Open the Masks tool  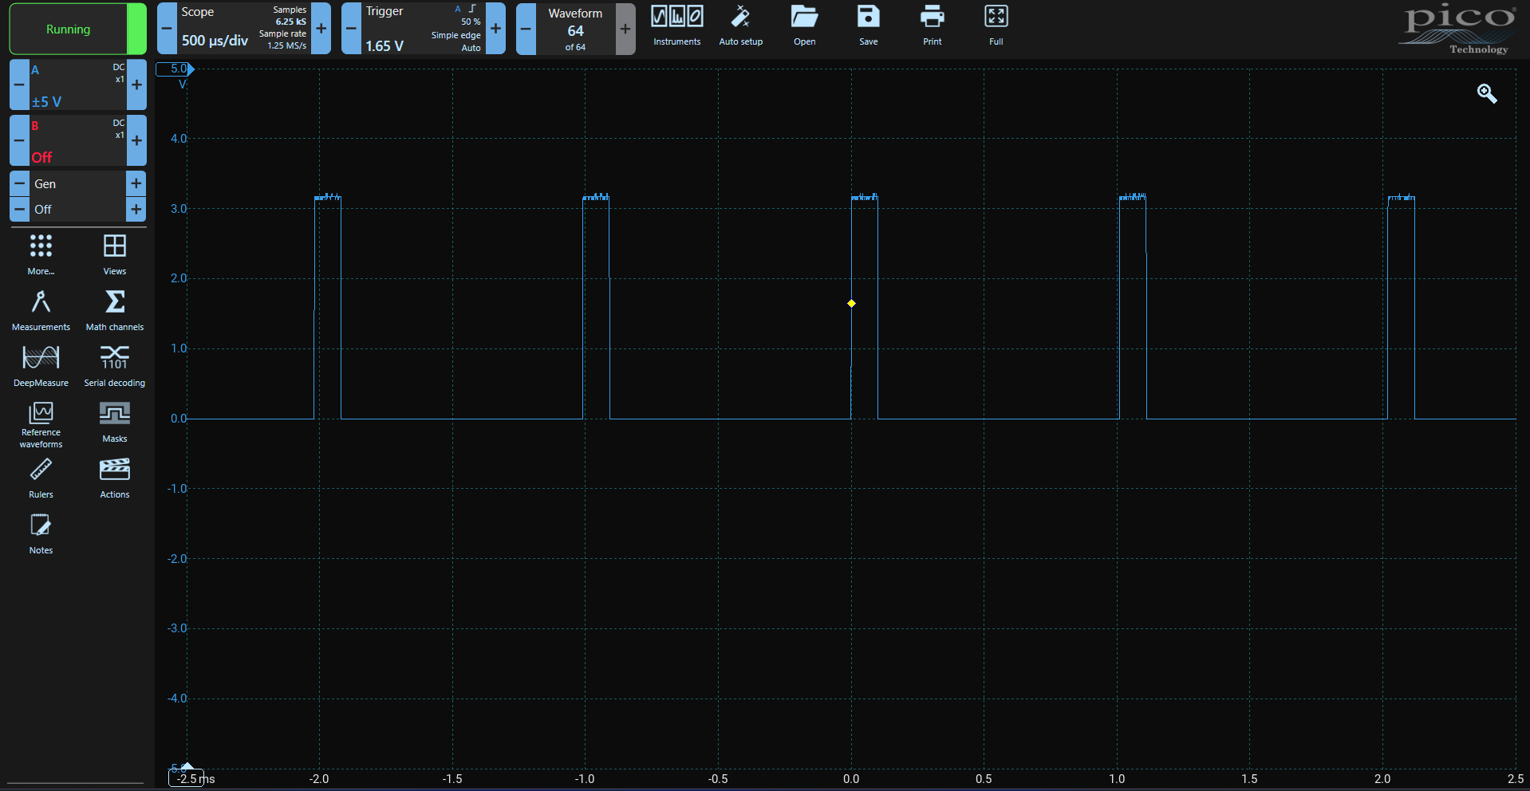point(115,422)
